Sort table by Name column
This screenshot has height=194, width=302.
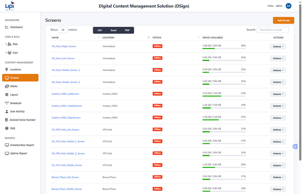point(99,37)
